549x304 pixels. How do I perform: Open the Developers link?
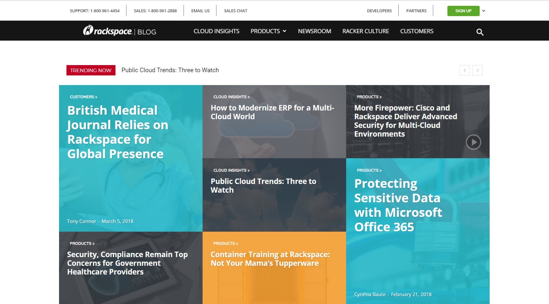[379, 11]
